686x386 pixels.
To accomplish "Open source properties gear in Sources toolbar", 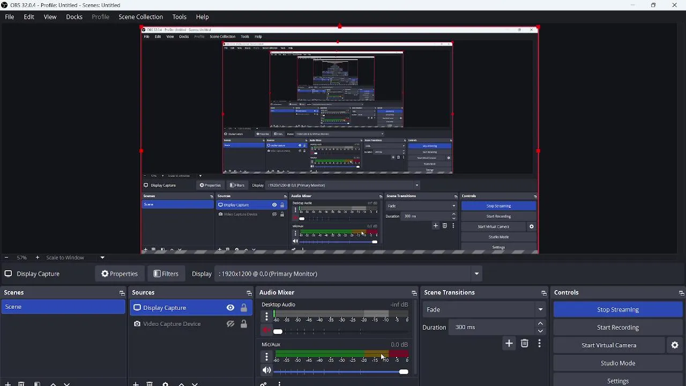I will (x=165, y=384).
